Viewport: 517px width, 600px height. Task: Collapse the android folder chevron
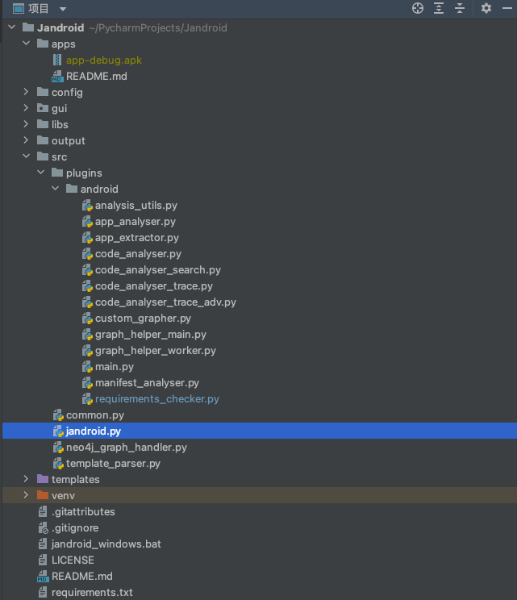[x=56, y=188]
